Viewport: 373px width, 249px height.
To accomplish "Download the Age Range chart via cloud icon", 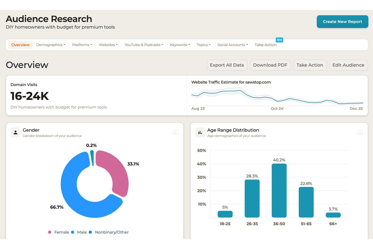I will (360, 132).
